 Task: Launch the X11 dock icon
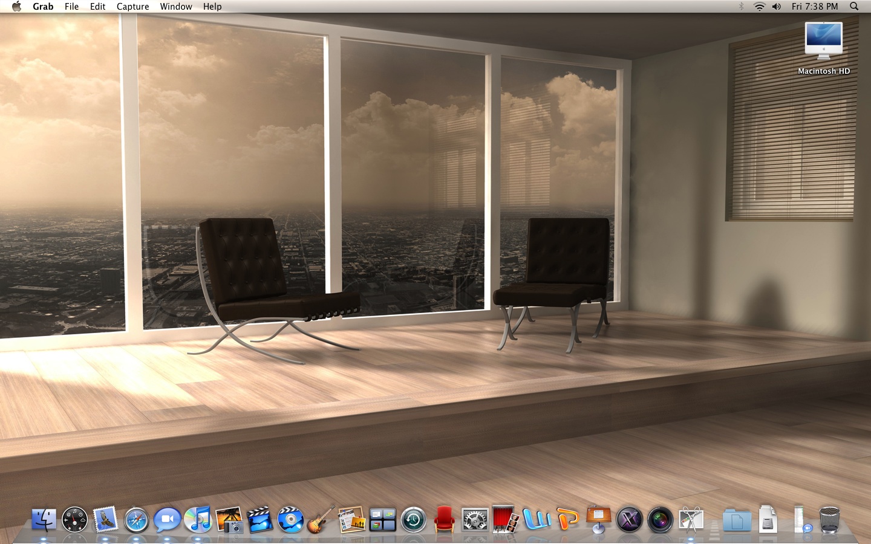[629, 520]
